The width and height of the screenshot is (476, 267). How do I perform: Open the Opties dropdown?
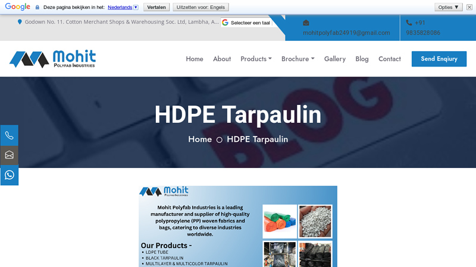click(449, 7)
